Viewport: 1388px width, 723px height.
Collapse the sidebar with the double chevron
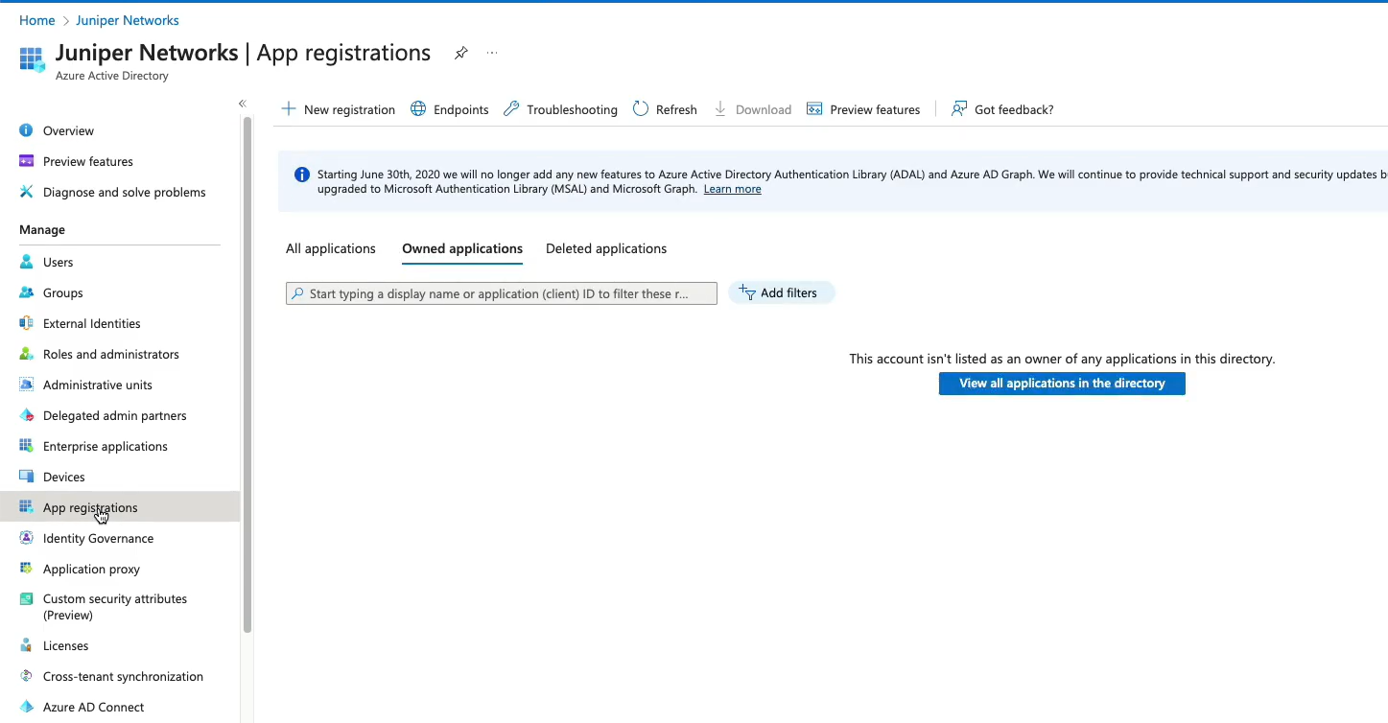click(x=243, y=104)
